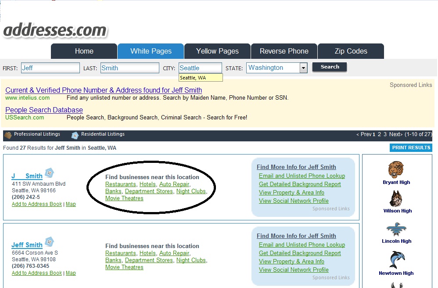This screenshot has width=438, height=288.
Task: Add Jeff Smith Corson Ave to Address Book
Action: 37,273
